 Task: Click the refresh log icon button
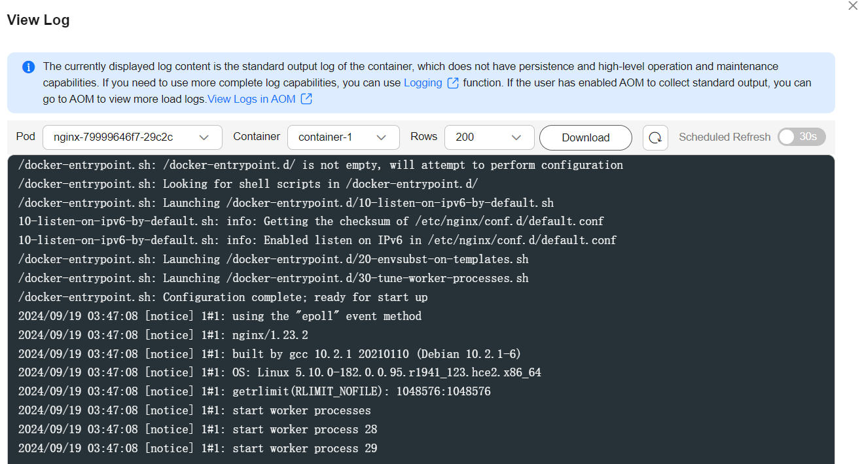click(655, 137)
